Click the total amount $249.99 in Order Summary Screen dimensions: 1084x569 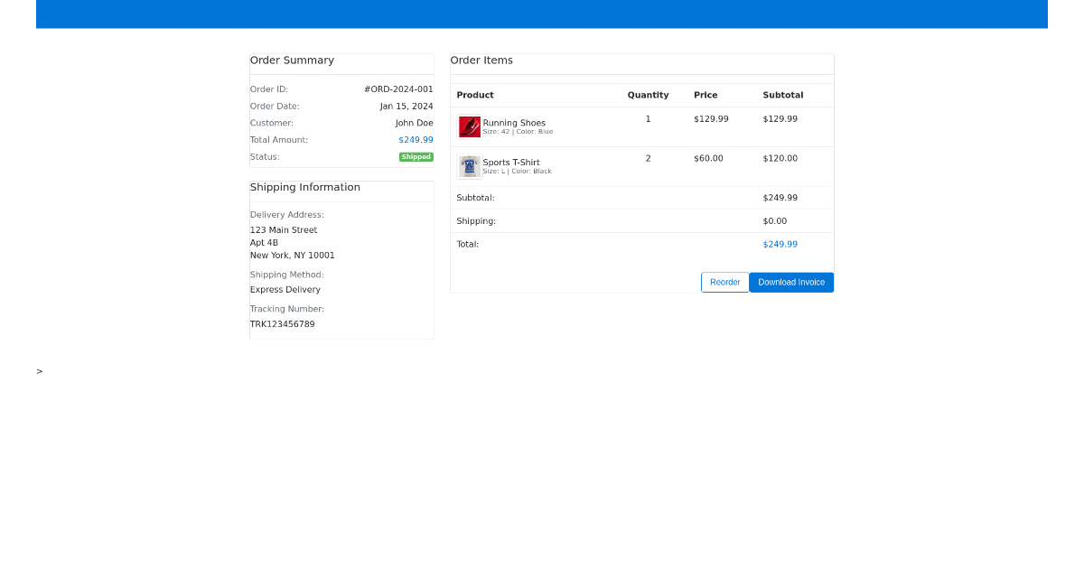(x=416, y=139)
